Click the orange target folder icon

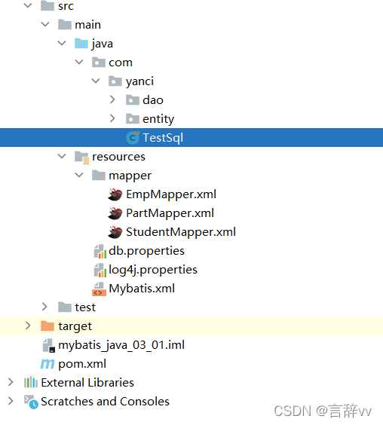47,326
